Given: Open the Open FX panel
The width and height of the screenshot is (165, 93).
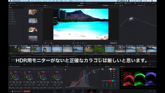Looking at the screenshot, I should click(x=145, y=3).
